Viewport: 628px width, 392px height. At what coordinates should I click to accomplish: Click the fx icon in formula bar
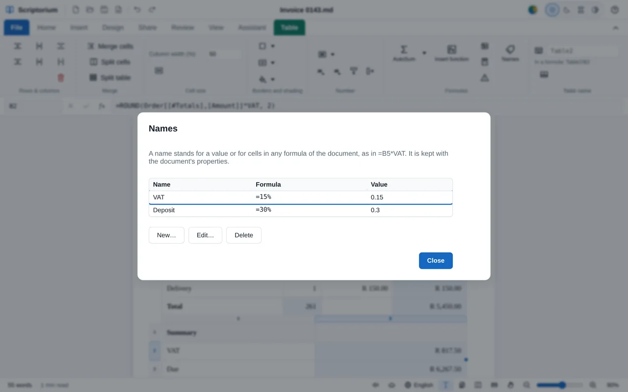102,106
